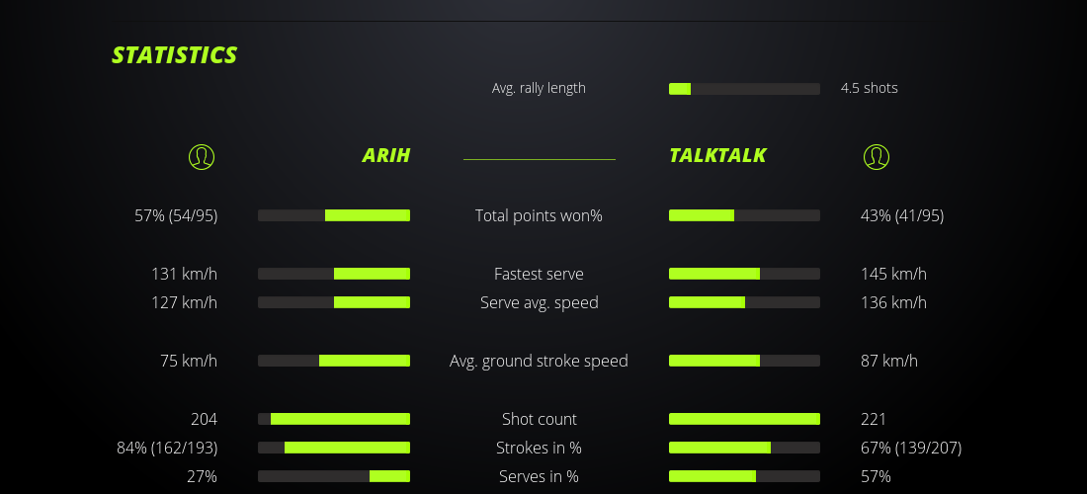This screenshot has height=494, width=1087.
Task: Select the ARIH player name
Action: (x=385, y=155)
